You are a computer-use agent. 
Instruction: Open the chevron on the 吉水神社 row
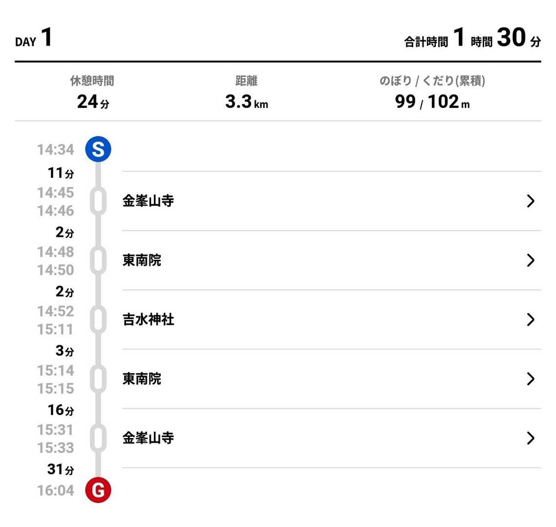coord(531,320)
